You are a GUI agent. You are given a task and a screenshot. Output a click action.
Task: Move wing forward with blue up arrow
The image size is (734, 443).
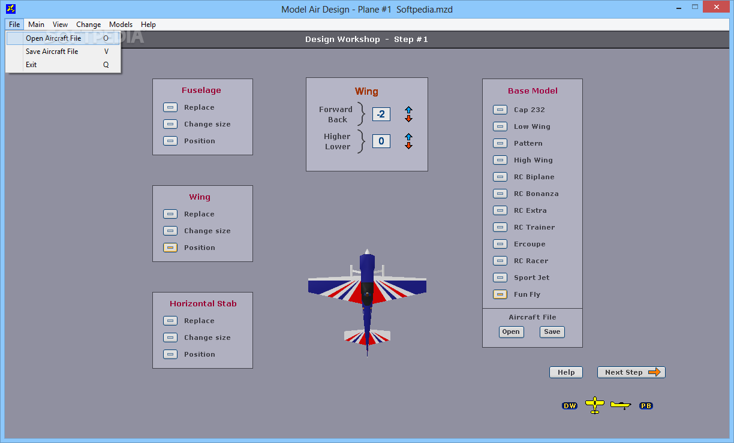pos(409,110)
